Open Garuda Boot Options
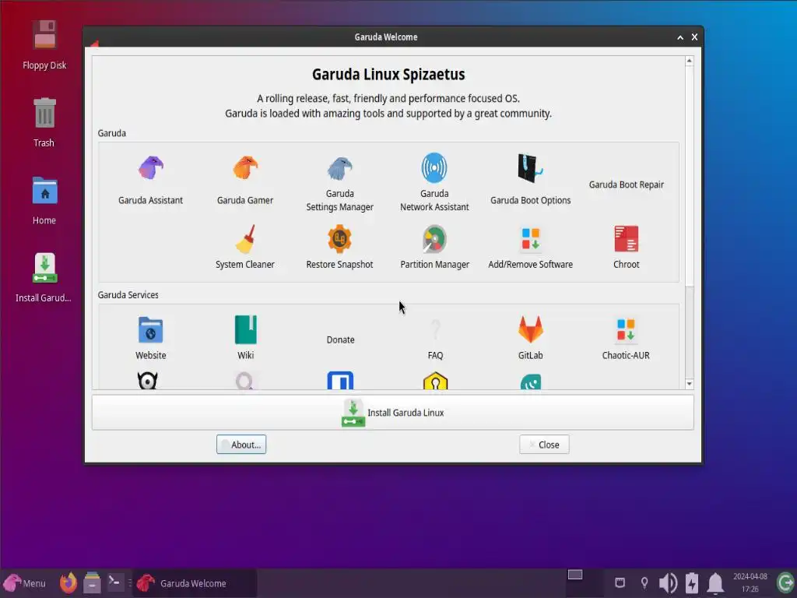797x598 pixels. tap(530, 180)
